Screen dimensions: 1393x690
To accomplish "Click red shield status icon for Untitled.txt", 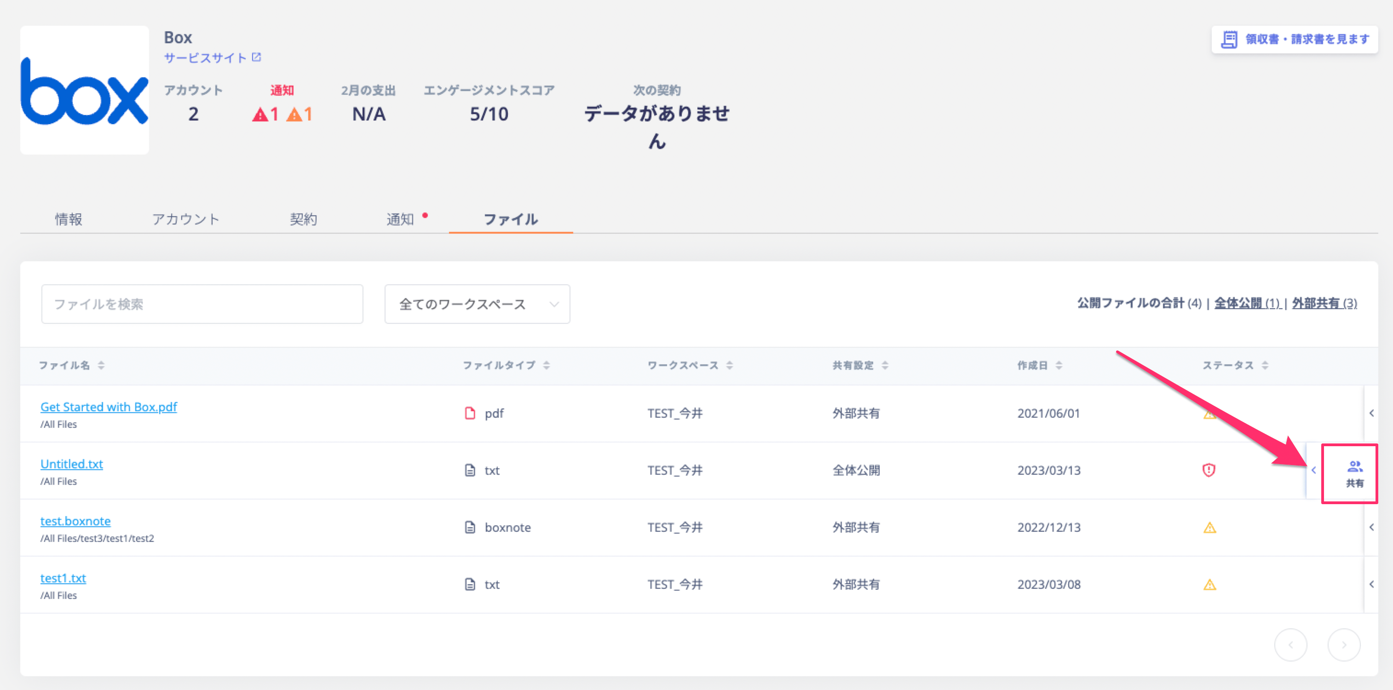I will [x=1209, y=470].
